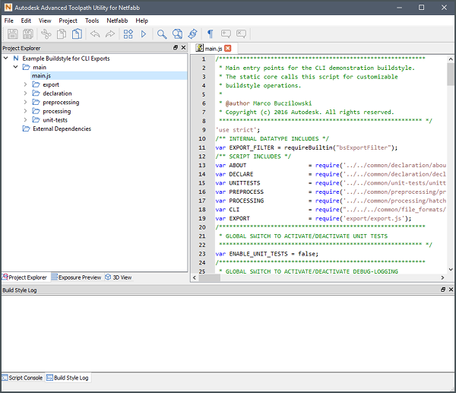
Task: Click the Undo arrow icon
Action: click(95, 34)
